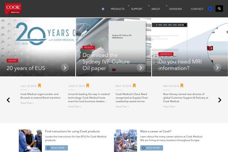
Task: View Post for Ross Harvey director article
Action: coord(170,107)
